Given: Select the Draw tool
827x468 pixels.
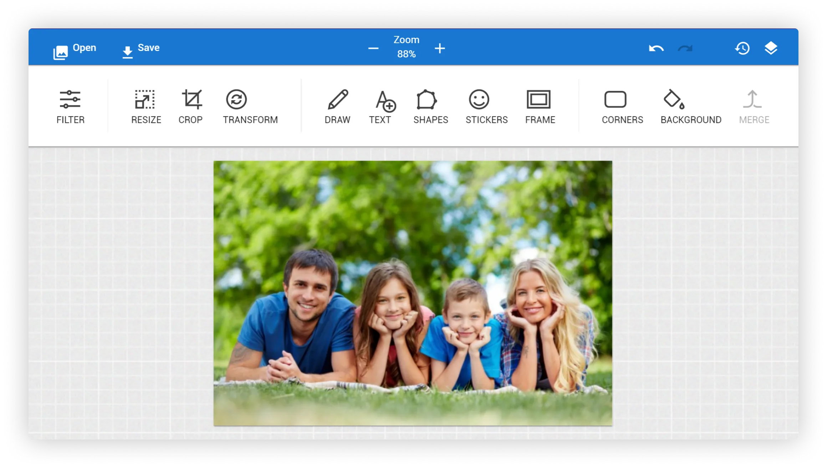Looking at the screenshot, I should [x=337, y=105].
